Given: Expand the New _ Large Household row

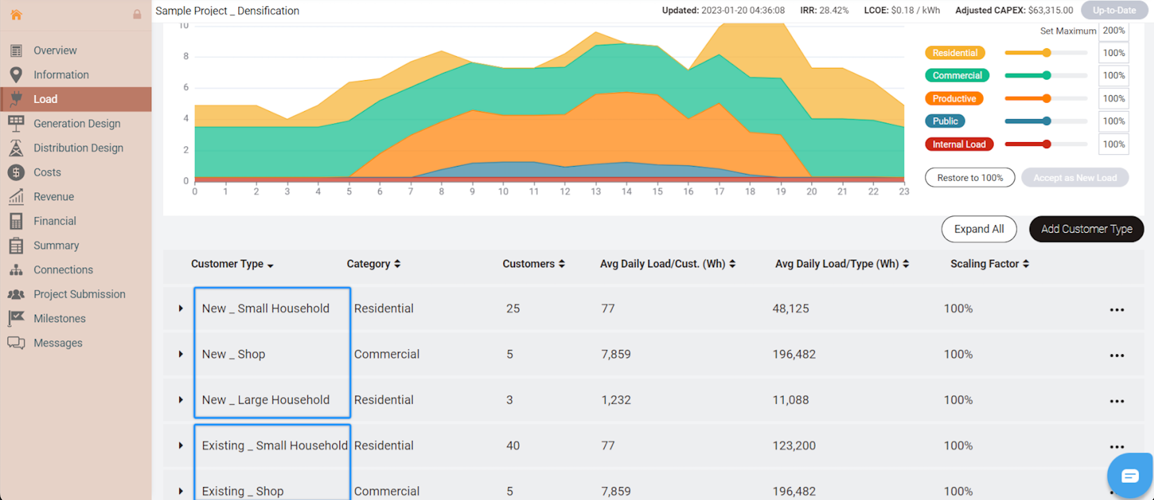Looking at the screenshot, I should [180, 400].
